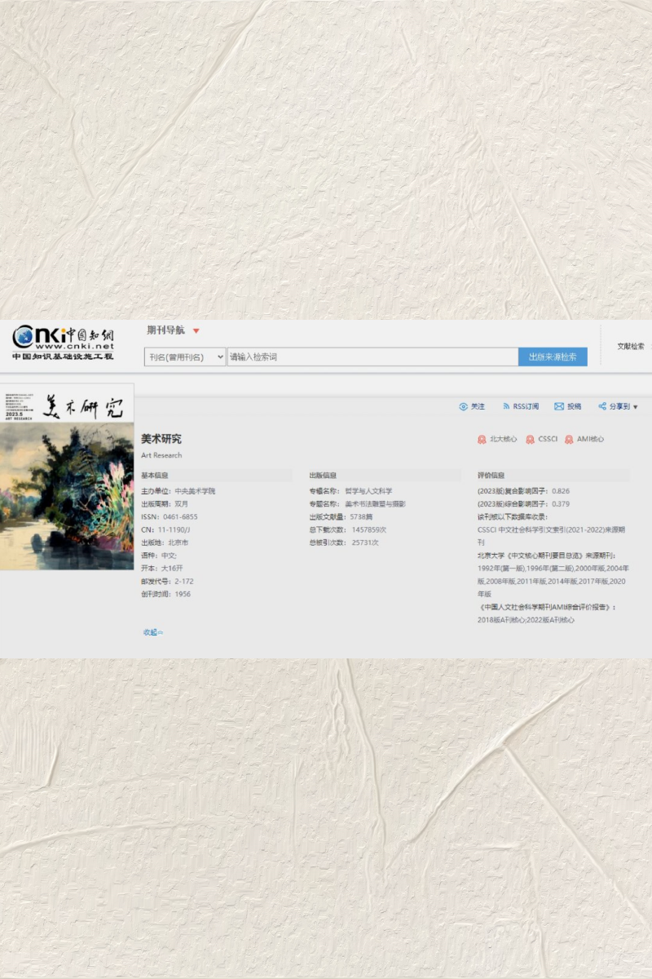Open the 文献检索 link
This screenshot has height=979, width=652.
click(631, 347)
